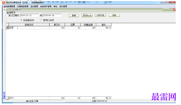181x105 pixels.
Task: Click the 12 shipping cell in row 1
Action: [x=73, y=28]
